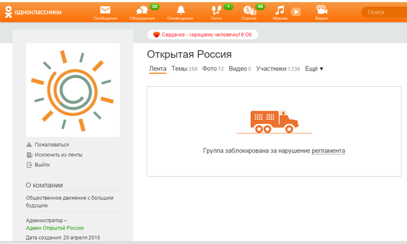The height and width of the screenshot is (244, 407).
Task: Open Гости footprints icon
Action: pos(216,10)
